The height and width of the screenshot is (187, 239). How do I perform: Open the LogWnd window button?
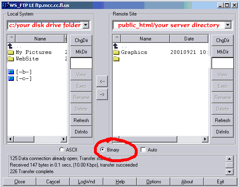(x=87, y=182)
